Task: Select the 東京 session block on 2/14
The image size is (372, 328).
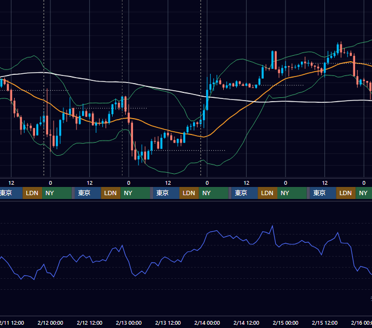Action: coord(245,193)
